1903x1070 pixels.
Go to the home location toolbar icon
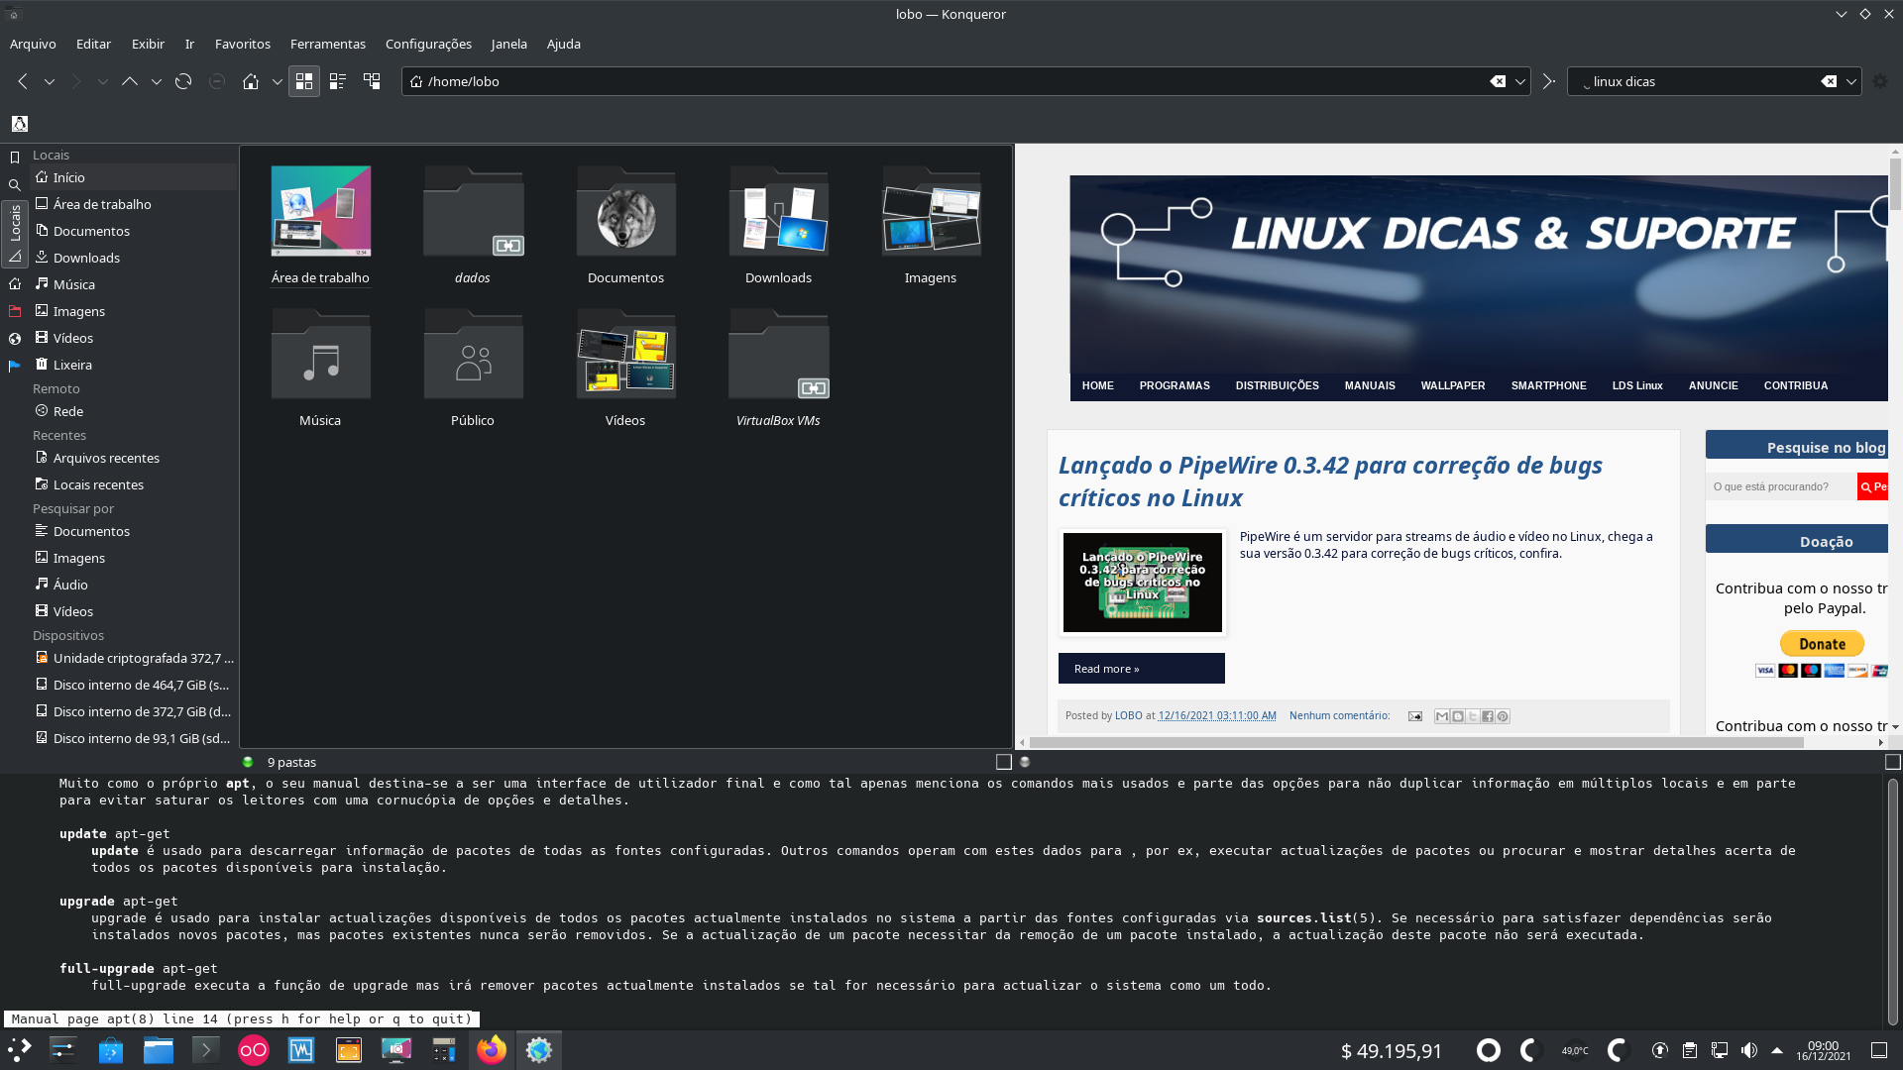point(251,81)
